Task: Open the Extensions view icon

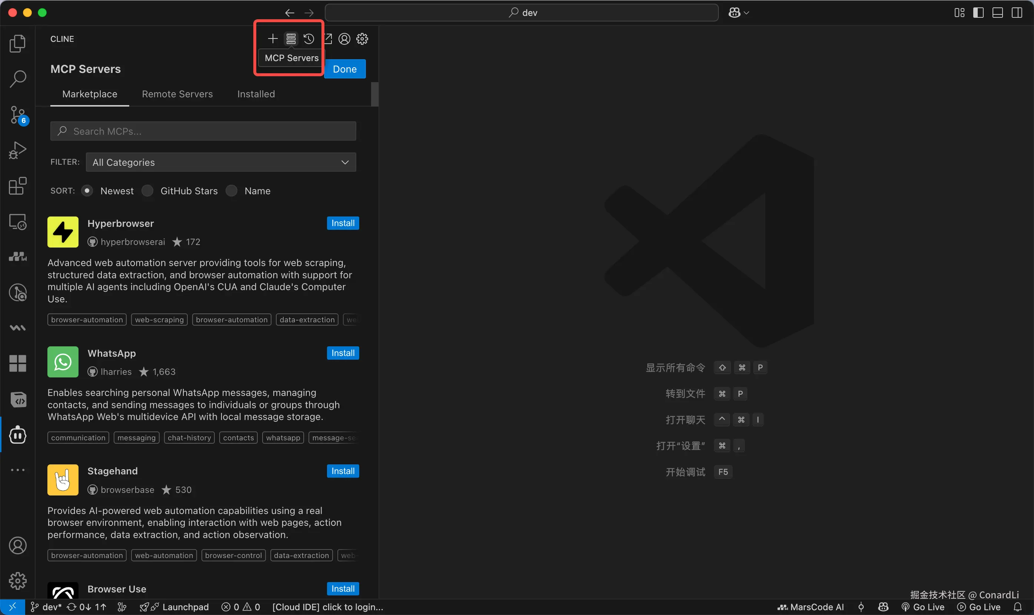Action: coord(17,186)
